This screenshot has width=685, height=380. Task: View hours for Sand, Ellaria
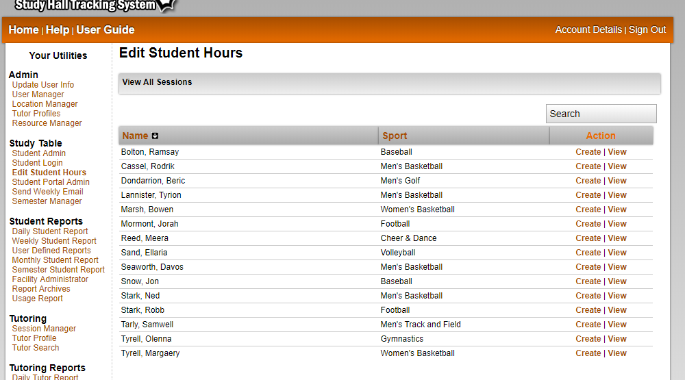click(617, 253)
